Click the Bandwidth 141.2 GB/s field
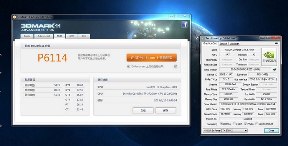Screen dimensions: 288x146 (266, 99)
